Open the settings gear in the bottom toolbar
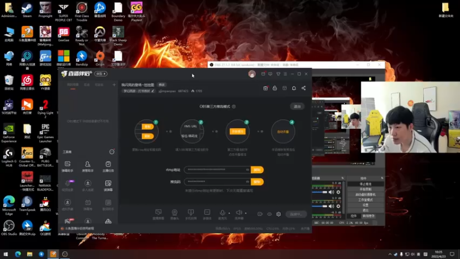460x259 pixels. coord(278,214)
